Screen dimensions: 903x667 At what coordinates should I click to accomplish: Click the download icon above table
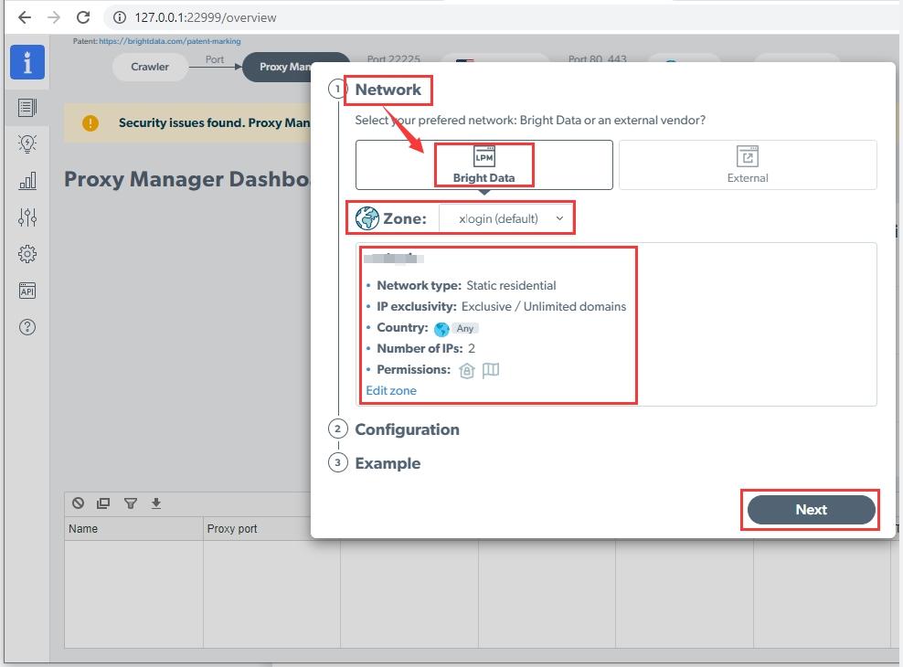click(156, 503)
